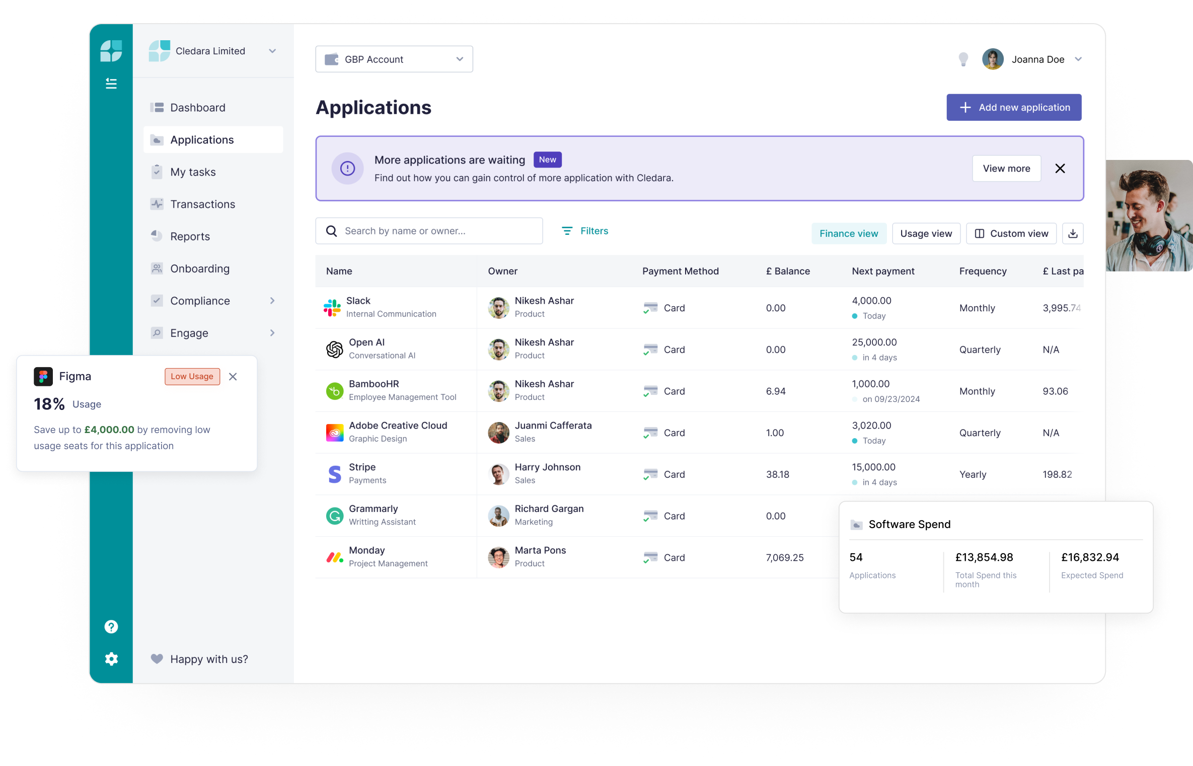Image resolution: width=1193 pixels, height=766 pixels.
Task: Open settings gear in teal sidebar
Action: click(x=111, y=659)
